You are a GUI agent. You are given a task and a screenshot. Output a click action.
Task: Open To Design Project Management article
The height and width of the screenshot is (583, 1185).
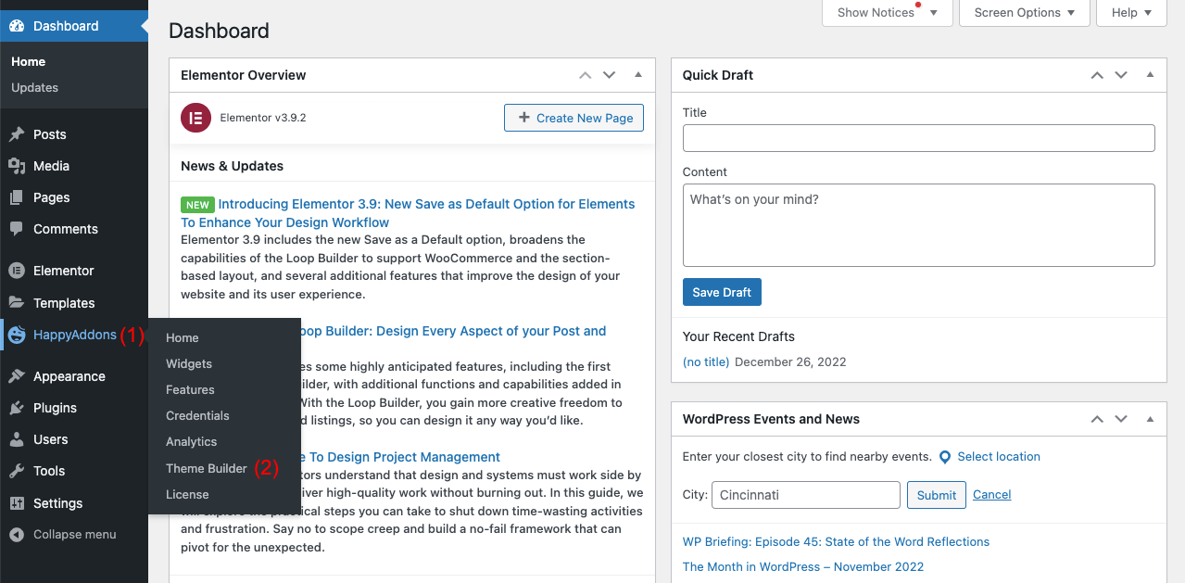[400, 457]
